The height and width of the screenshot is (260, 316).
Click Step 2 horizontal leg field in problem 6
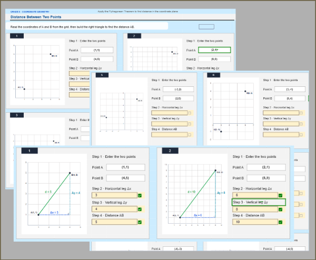tap(281, 113)
